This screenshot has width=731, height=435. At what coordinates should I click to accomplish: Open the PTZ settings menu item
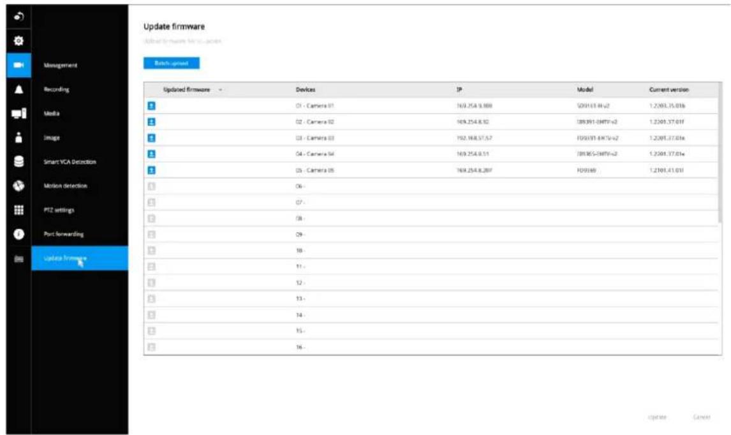[59, 210]
